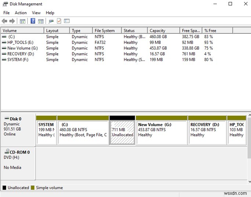Click the Forward arrow toolbar icon
This screenshot has height=197, width=251.
[x=12, y=21]
